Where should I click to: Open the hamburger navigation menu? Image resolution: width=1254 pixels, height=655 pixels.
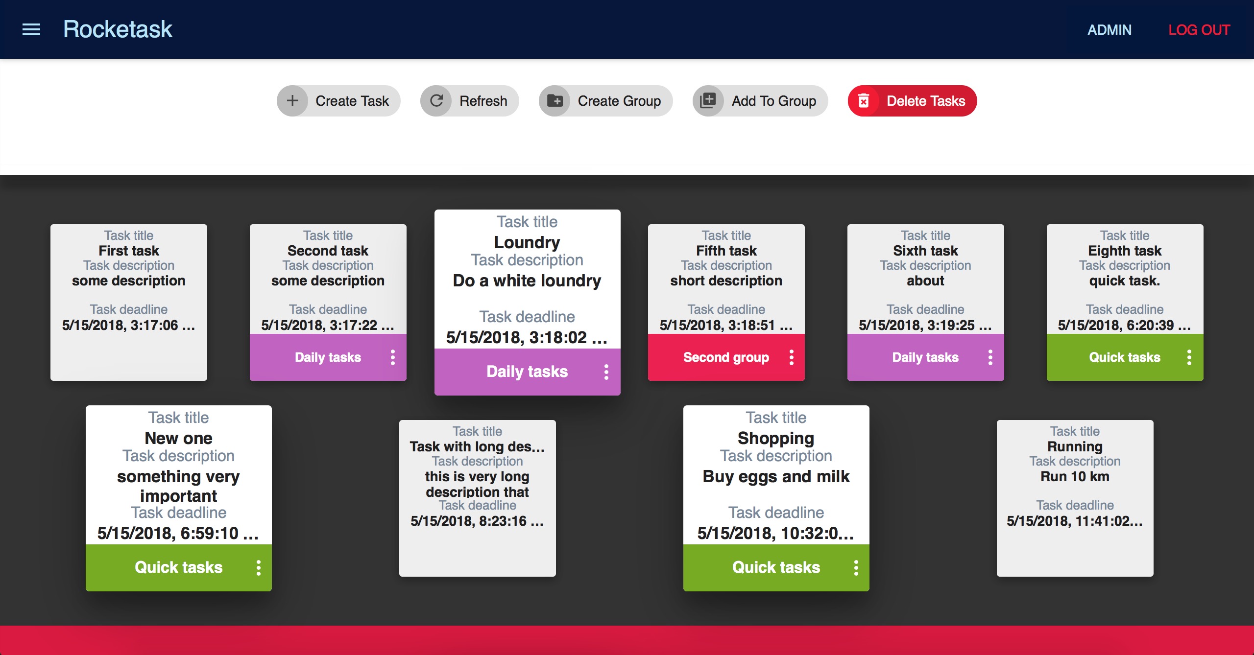click(31, 30)
